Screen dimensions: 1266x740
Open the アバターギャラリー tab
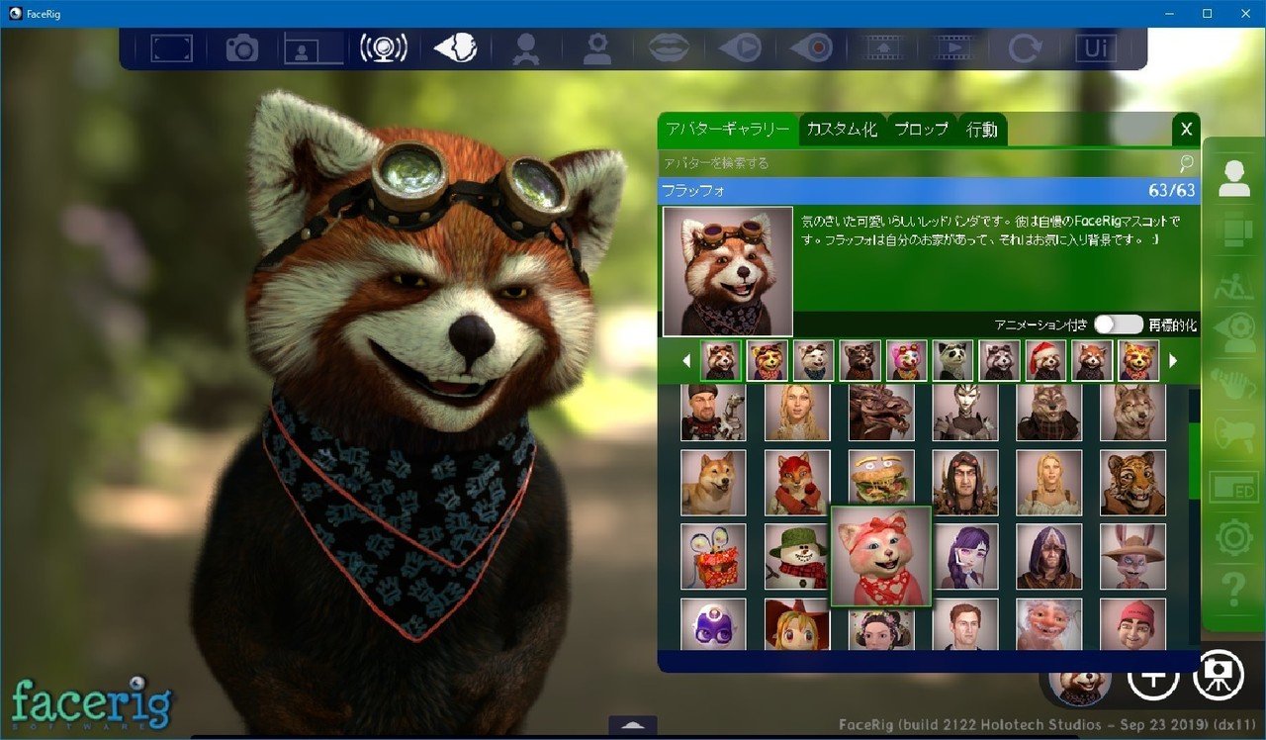coord(727,130)
